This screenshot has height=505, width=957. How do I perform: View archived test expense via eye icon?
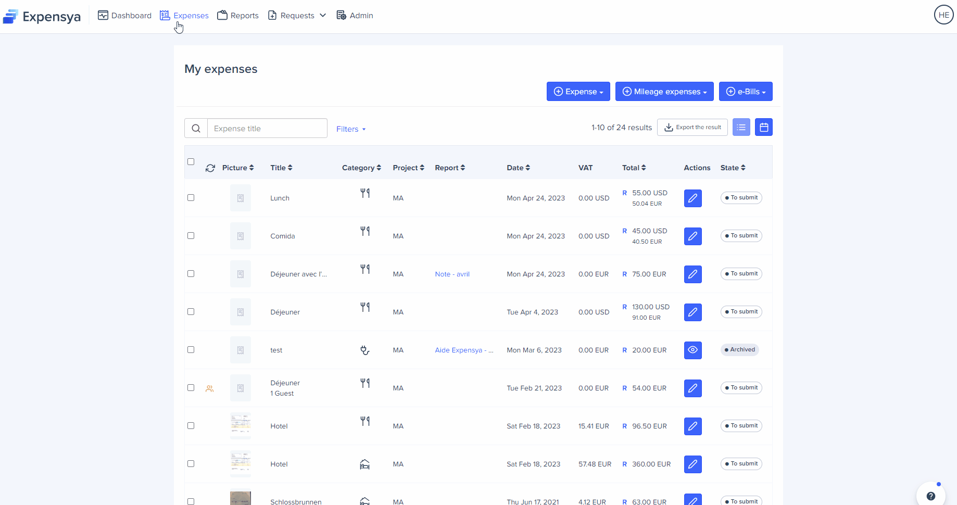[692, 350]
